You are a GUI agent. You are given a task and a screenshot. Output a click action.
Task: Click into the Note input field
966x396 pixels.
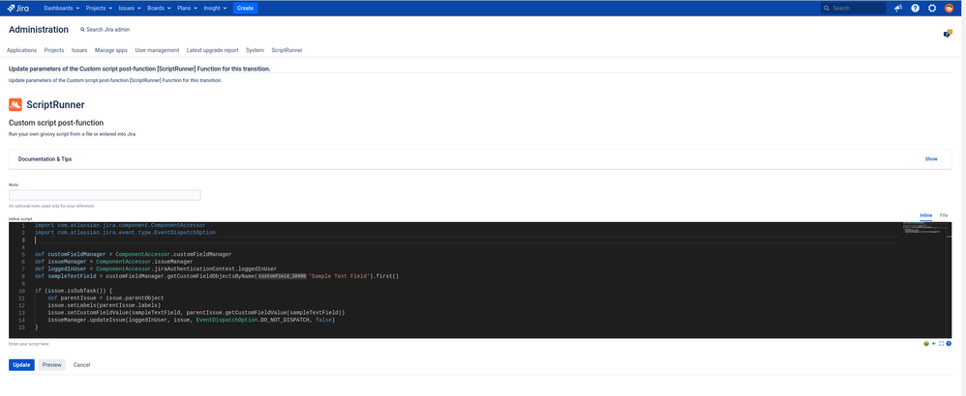tap(105, 195)
